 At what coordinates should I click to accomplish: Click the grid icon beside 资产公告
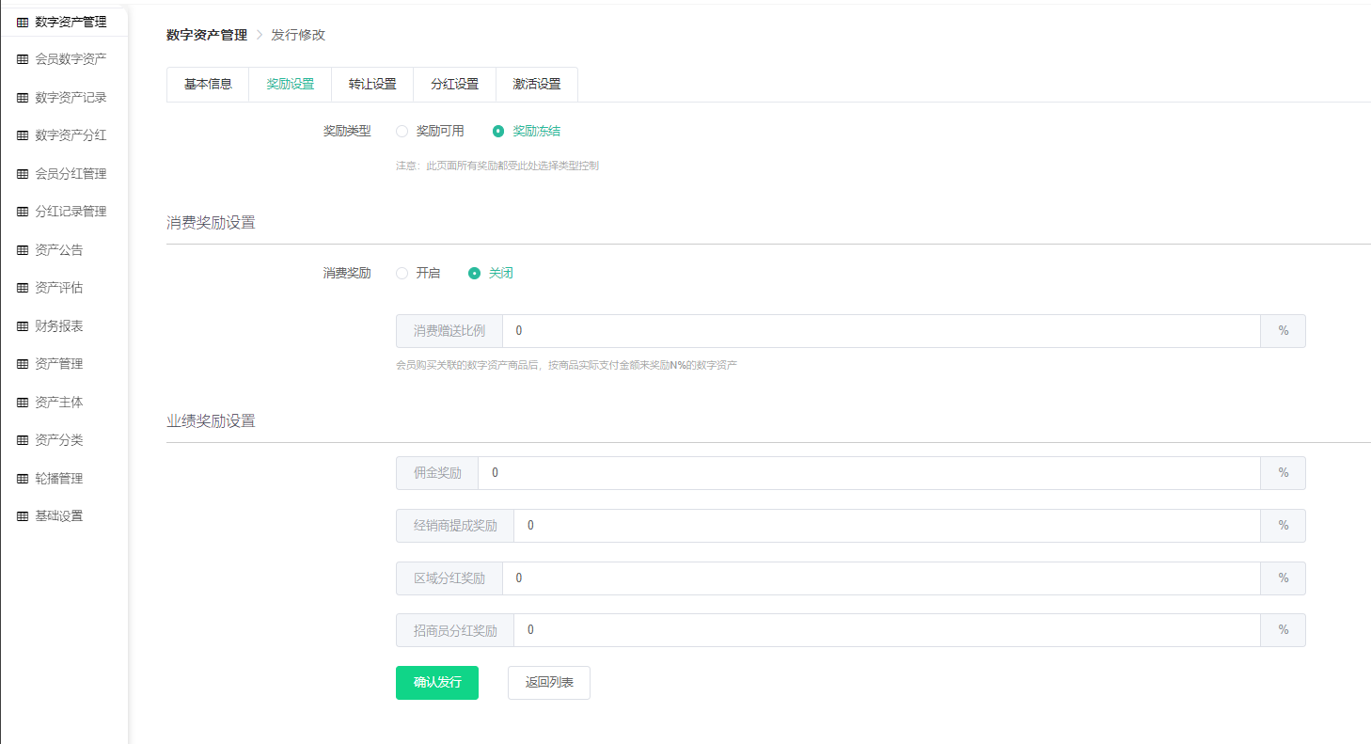[x=23, y=250]
